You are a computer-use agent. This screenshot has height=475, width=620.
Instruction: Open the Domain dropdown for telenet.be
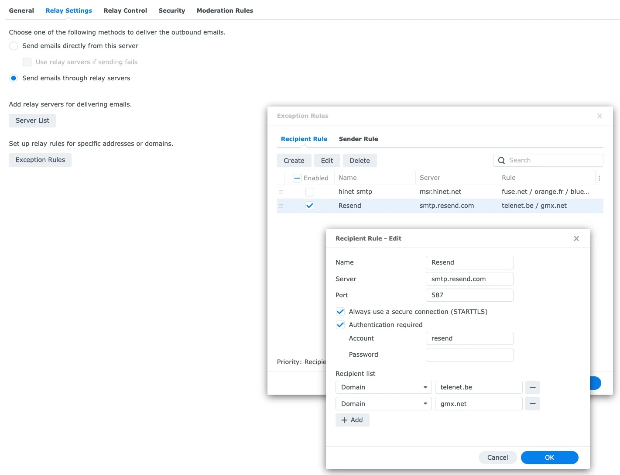pos(384,387)
